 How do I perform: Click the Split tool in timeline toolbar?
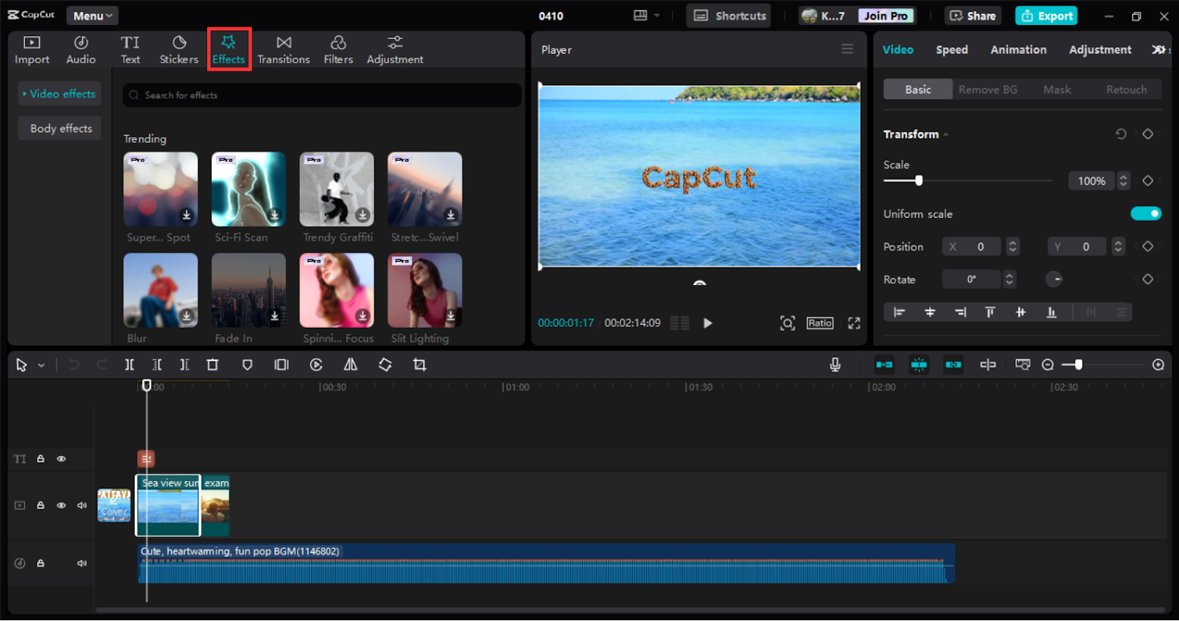pyautogui.click(x=130, y=365)
